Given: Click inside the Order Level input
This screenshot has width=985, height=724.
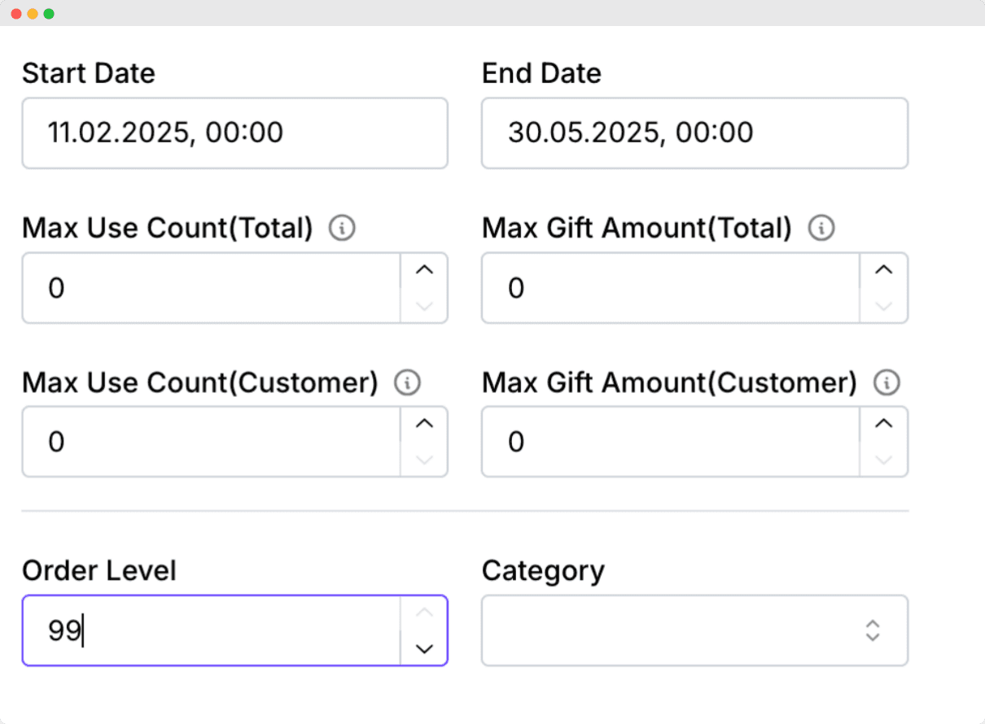Looking at the screenshot, I should (x=212, y=630).
